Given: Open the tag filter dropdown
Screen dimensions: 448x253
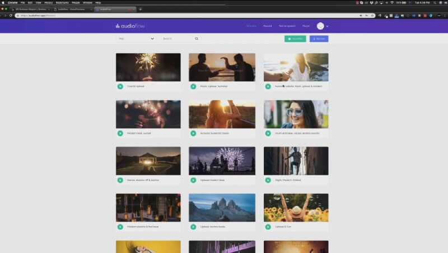Looking at the screenshot, I should point(136,39).
